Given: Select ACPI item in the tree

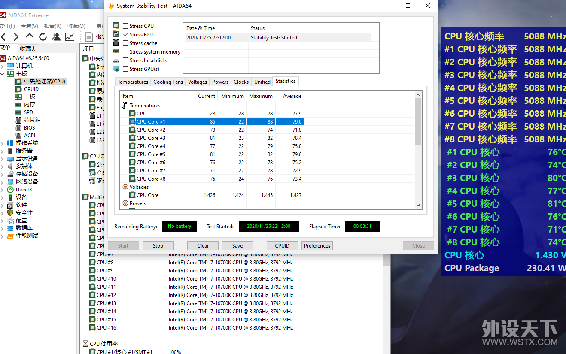Looking at the screenshot, I should click(x=30, y=135).
